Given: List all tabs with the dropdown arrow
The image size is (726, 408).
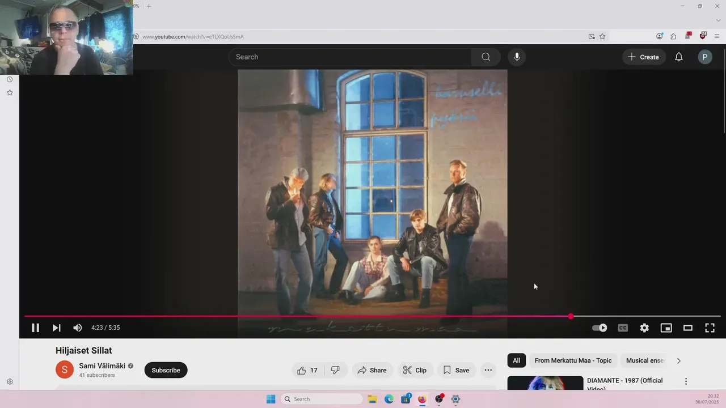Looking at the screenshot, I should 718,20.
